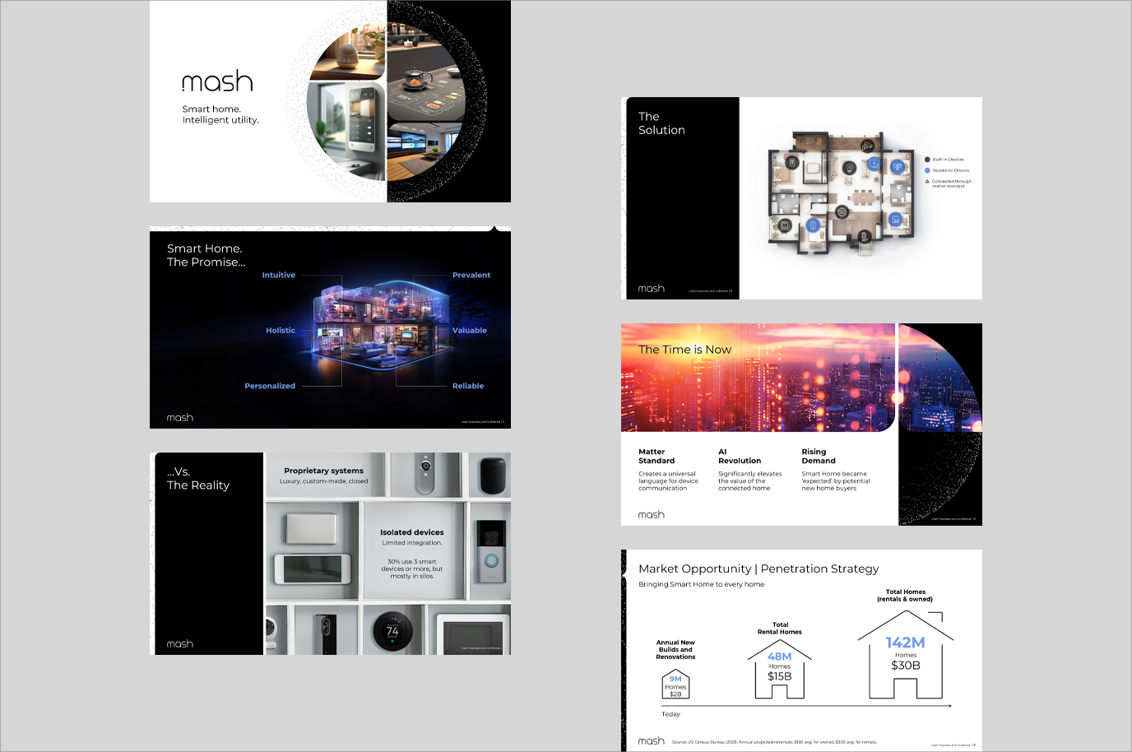Select the 'Market Opportunity | Penetration Strategy' heading
The image size is (1132, 752).
click(x=758, y=569)
